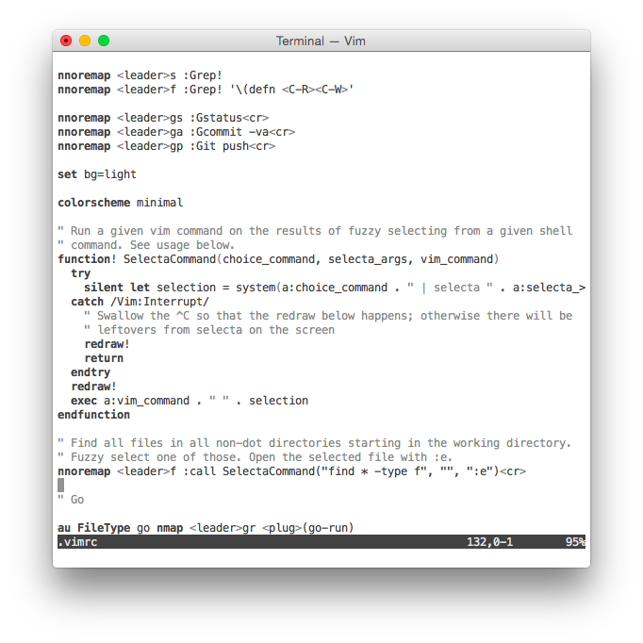Click the 'colorscheme minimal' line

[x=120, y=203]
